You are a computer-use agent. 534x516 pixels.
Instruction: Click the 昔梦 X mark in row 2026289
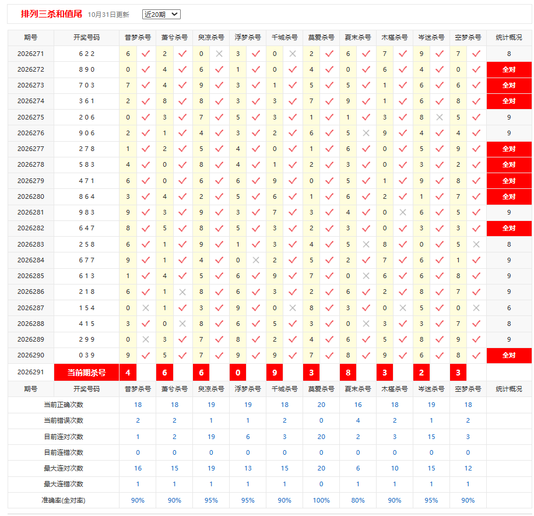coord(146,339)
